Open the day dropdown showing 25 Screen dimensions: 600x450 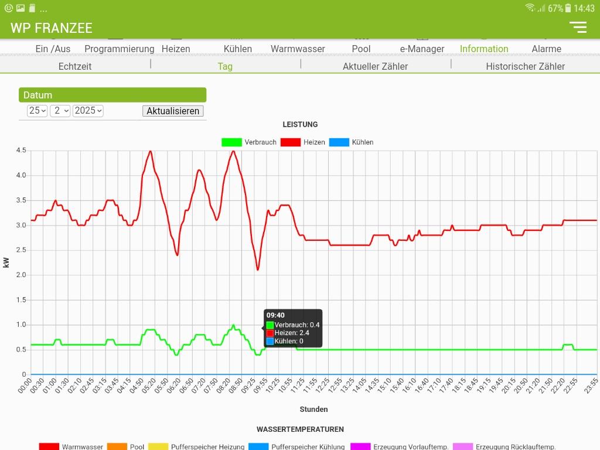click(37, 111)
